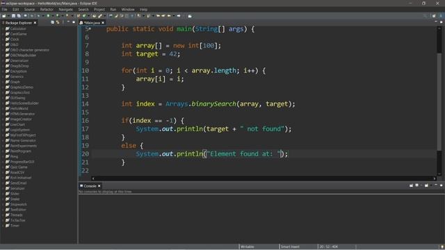Open the File menu
The height and width of the screenshot is (250, 445).
click(5, 9)
